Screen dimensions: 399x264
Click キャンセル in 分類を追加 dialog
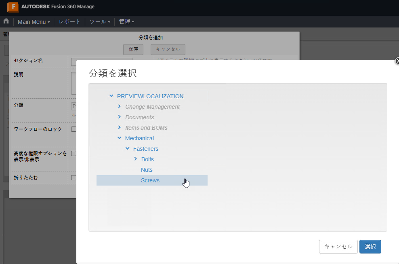click(x=168, y=49)
